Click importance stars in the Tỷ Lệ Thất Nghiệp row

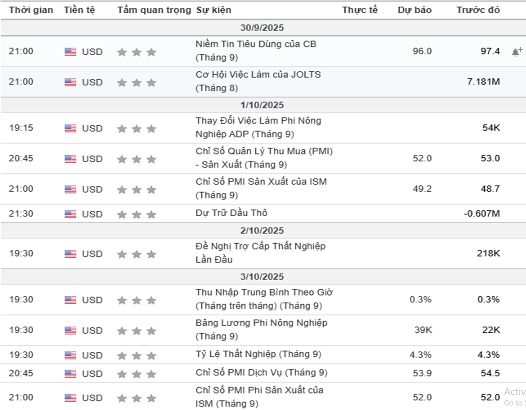click(136, 355)
